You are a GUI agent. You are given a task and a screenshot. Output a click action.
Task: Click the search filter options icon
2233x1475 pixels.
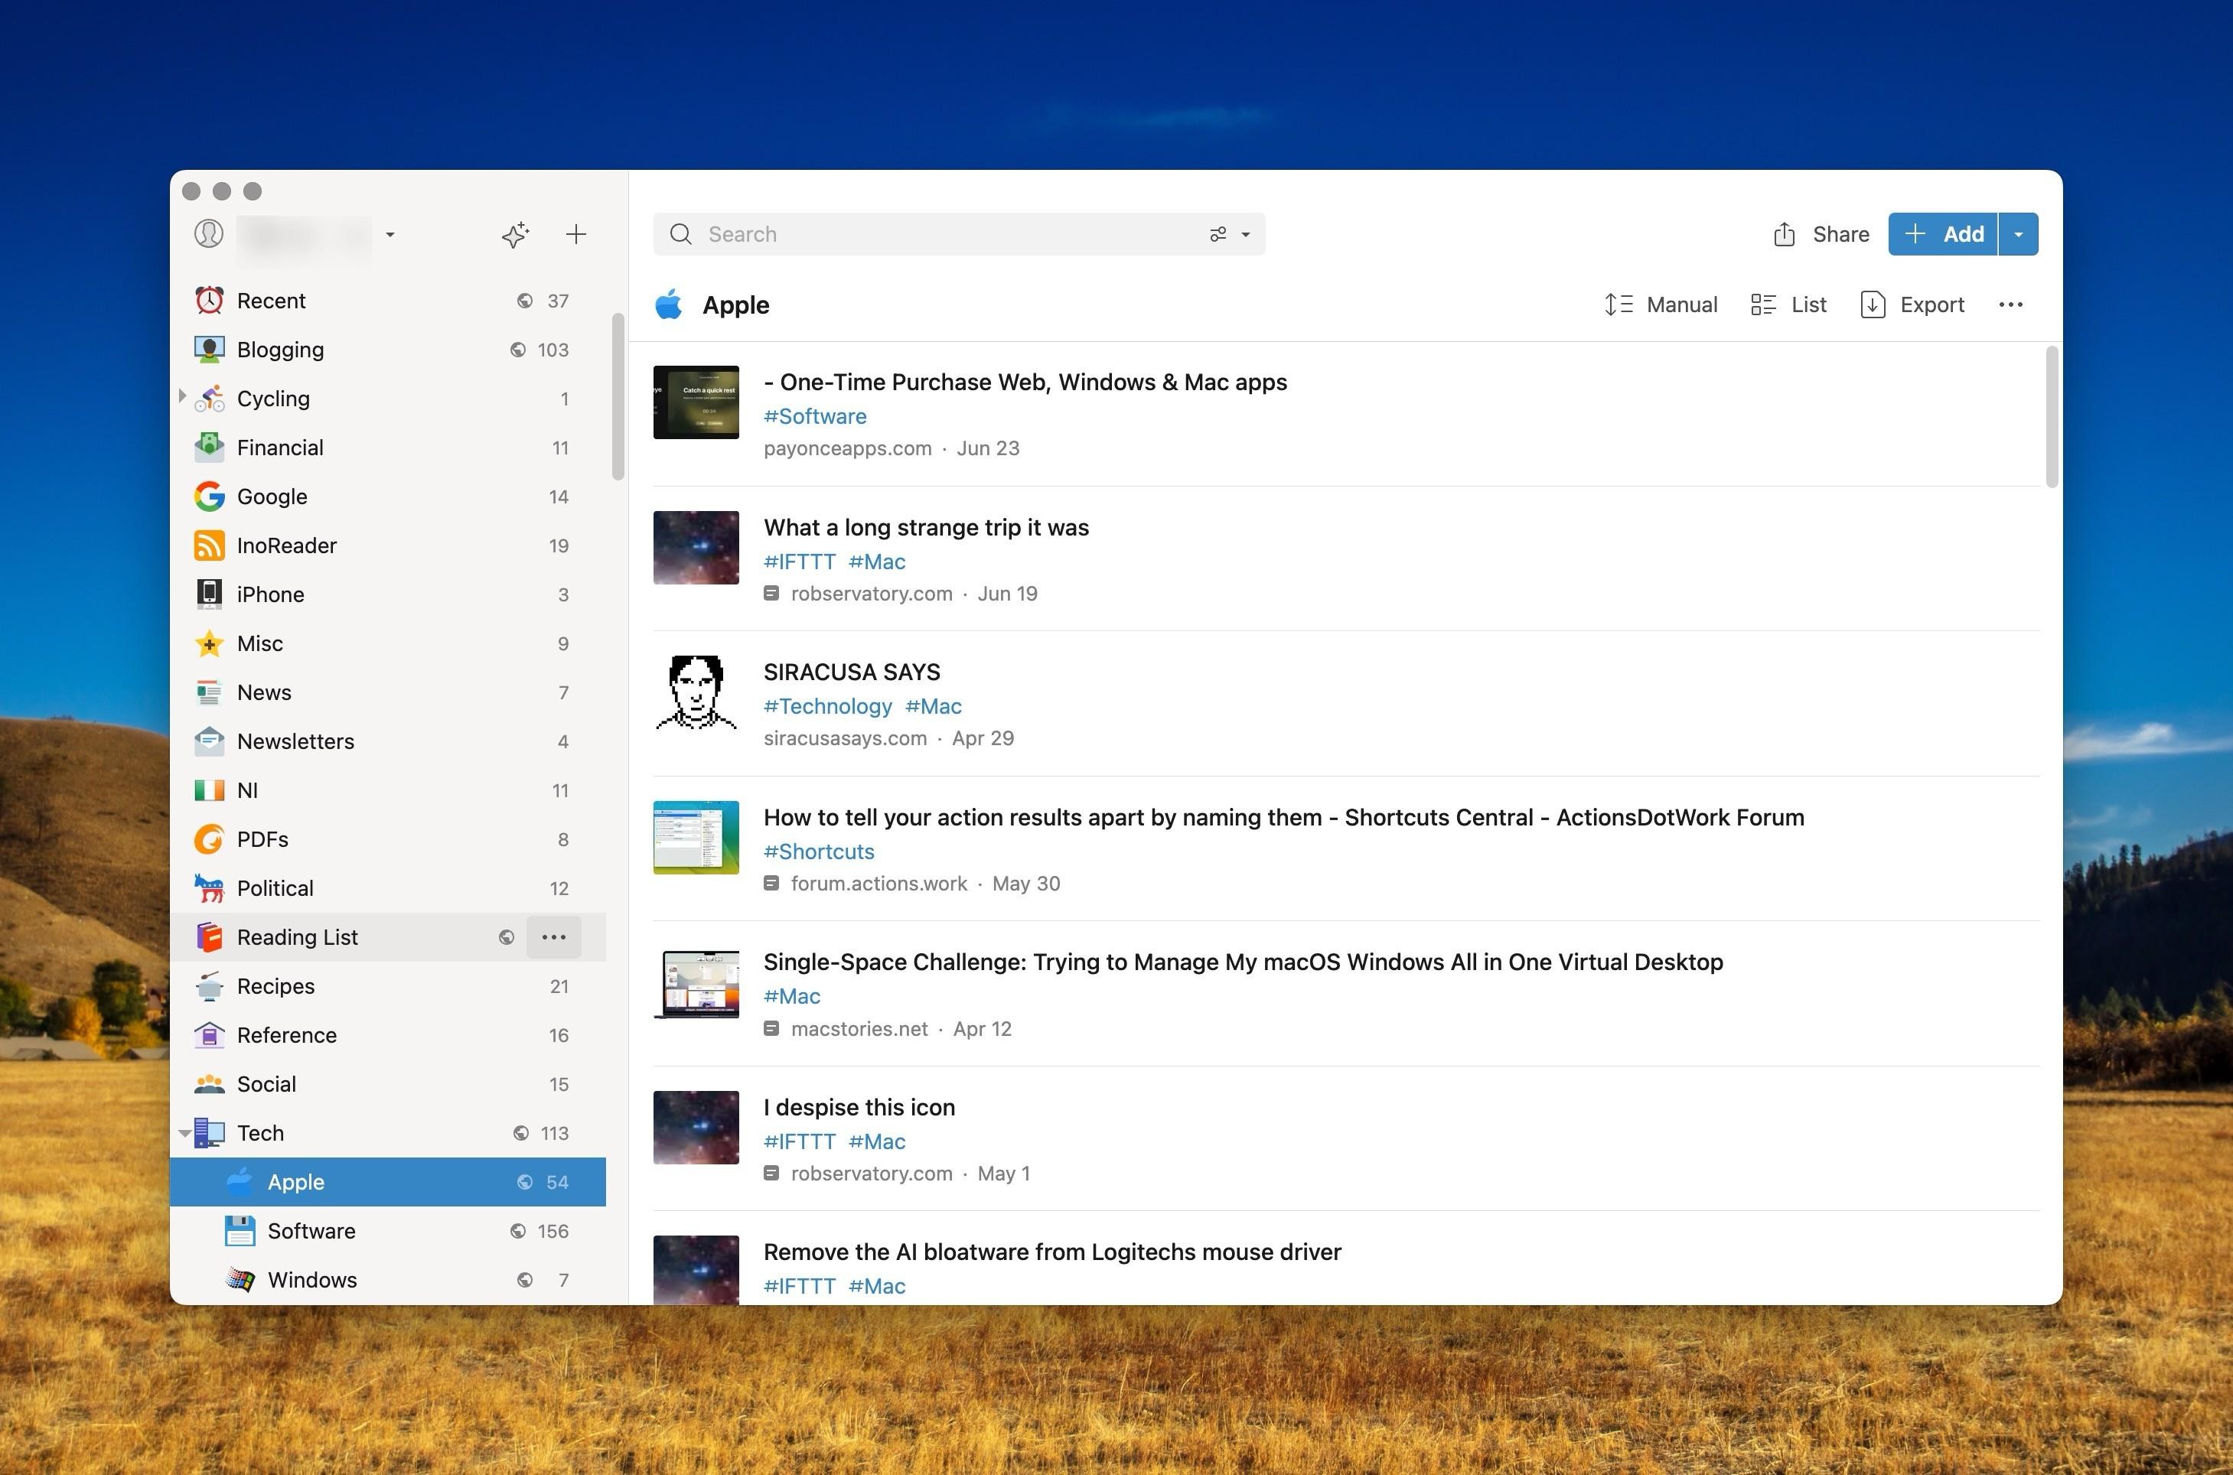pyautogui.click(x=1218, y=234)
